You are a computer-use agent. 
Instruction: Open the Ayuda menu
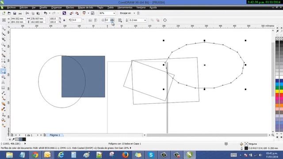point(153,8)
